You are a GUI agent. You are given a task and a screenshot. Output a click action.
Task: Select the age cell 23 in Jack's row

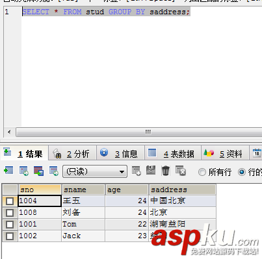tap(127, 236)
